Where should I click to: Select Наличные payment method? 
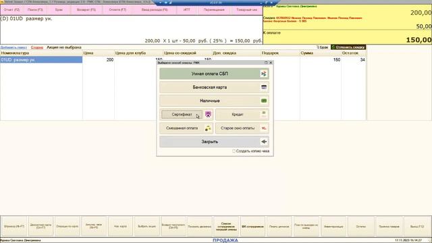pos(214,101)
